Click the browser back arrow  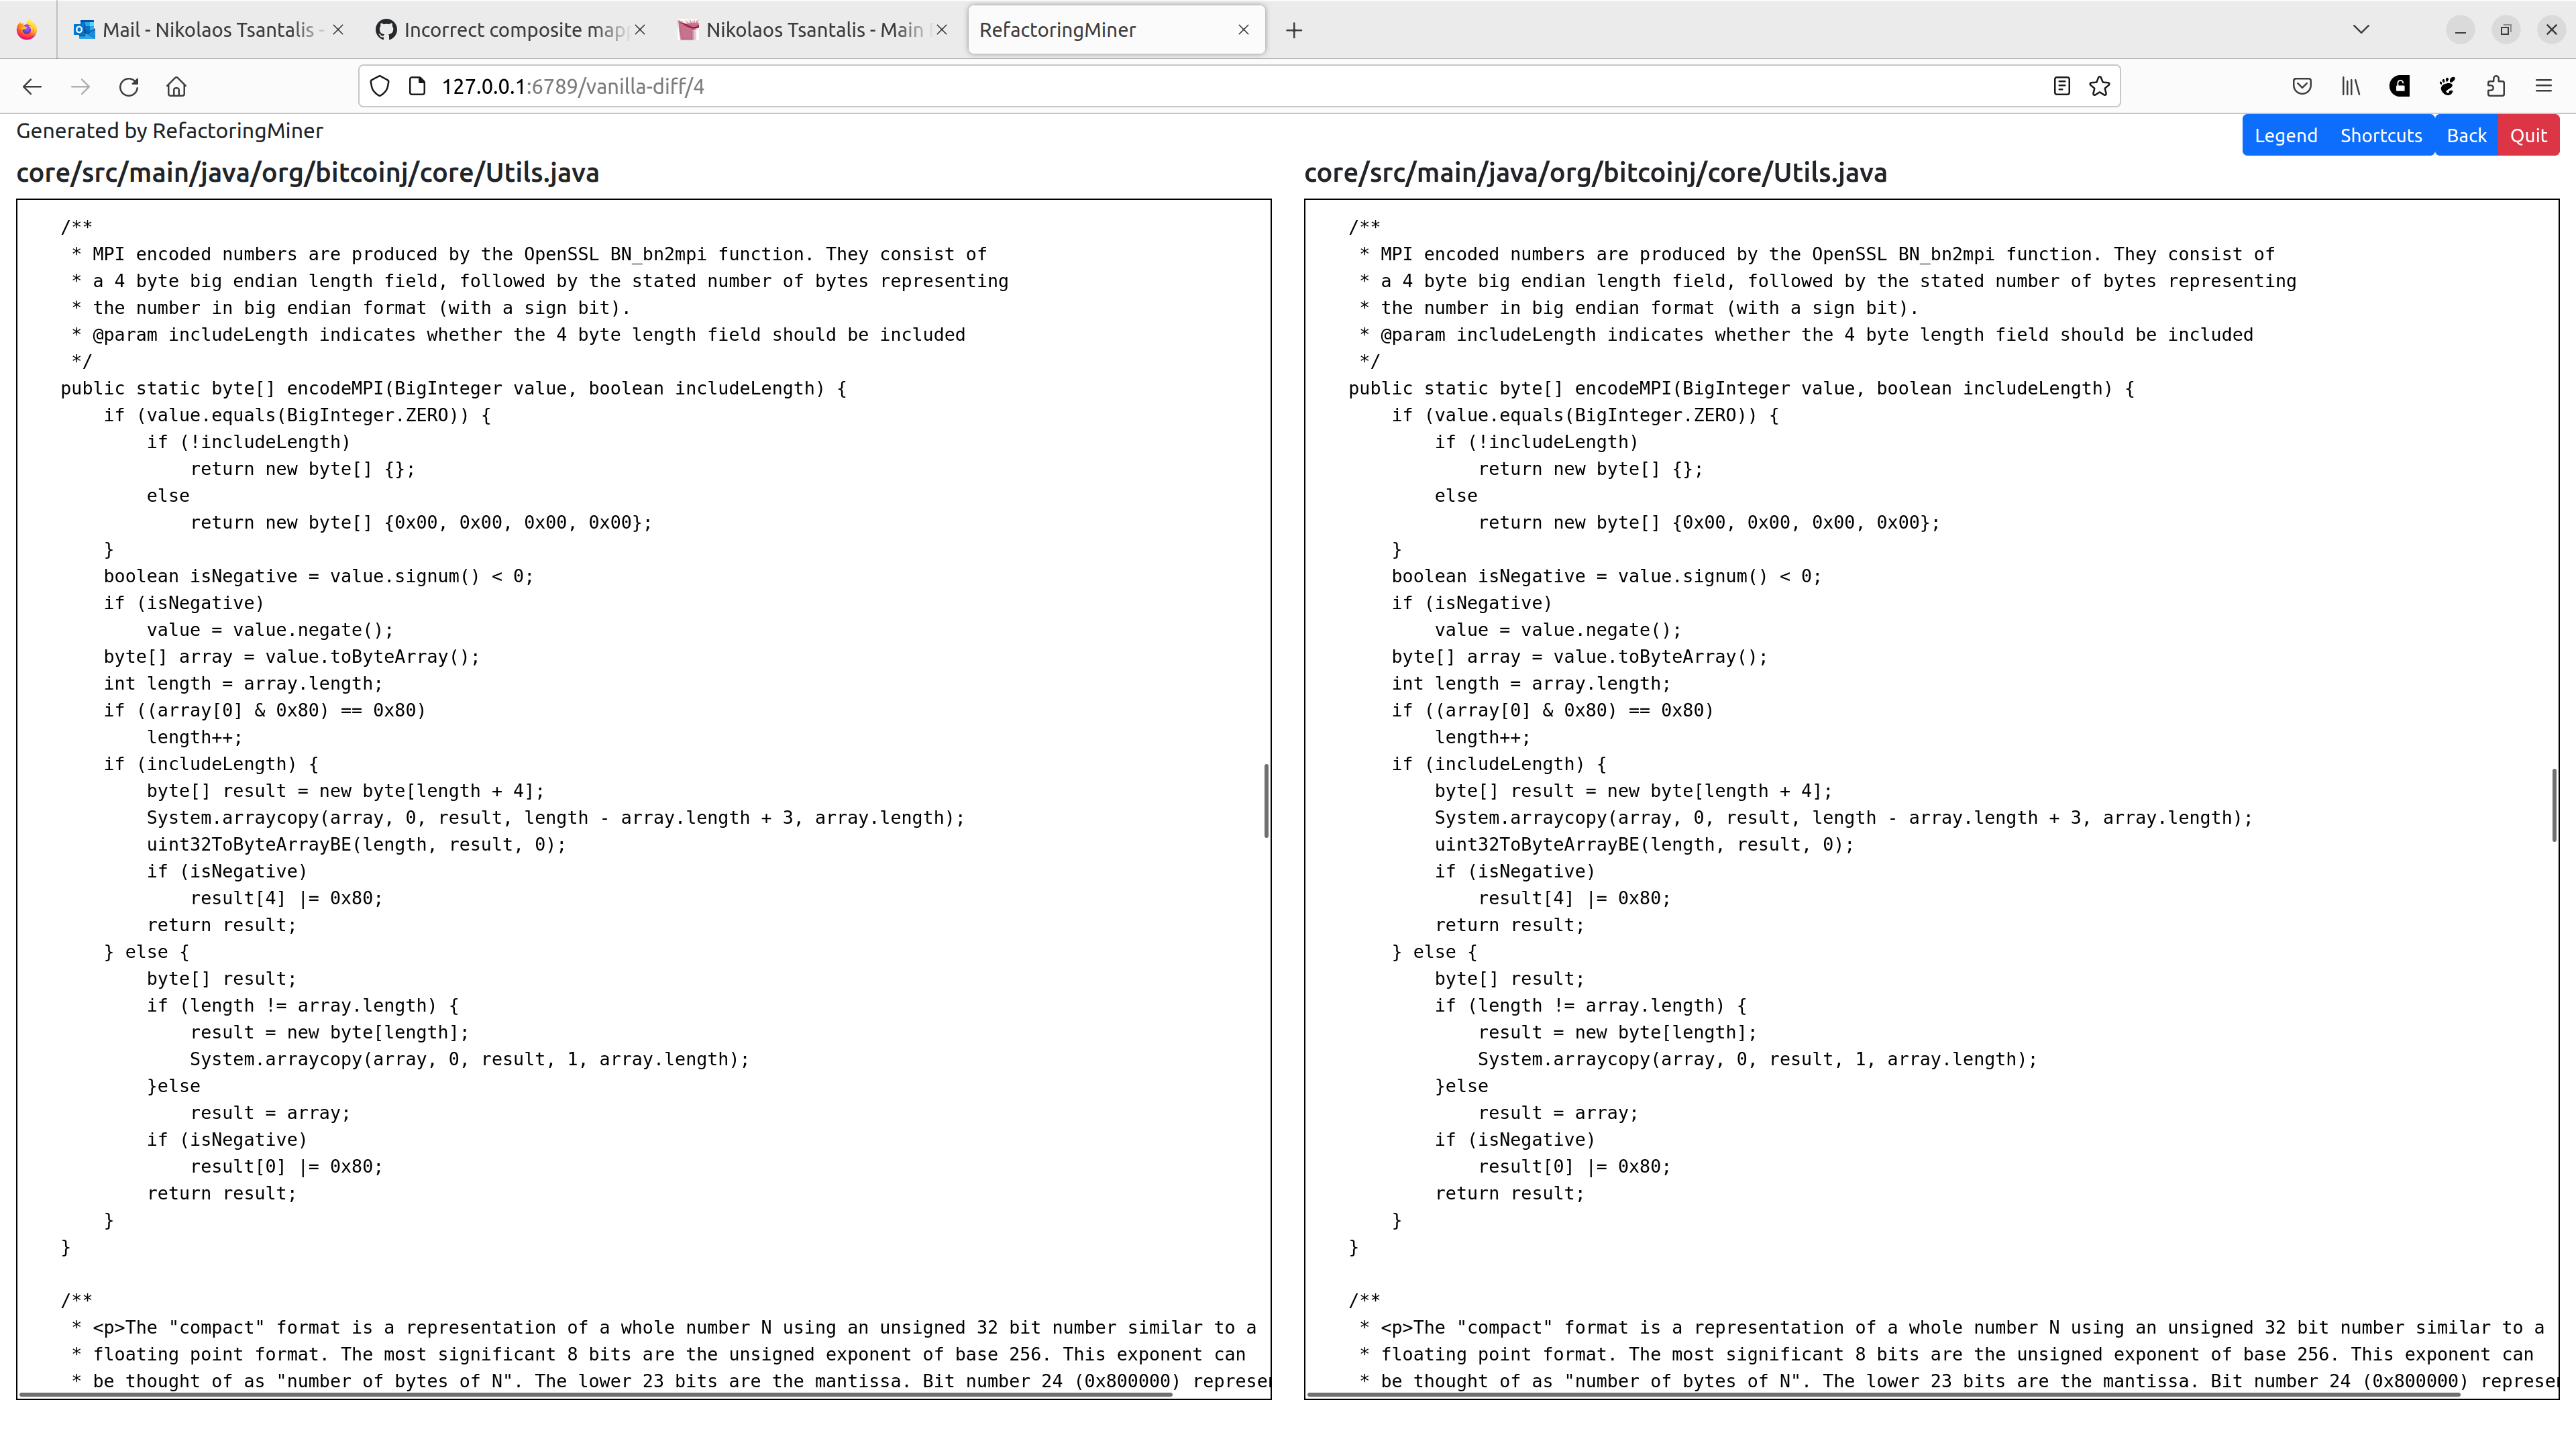(x=32, y=87)
